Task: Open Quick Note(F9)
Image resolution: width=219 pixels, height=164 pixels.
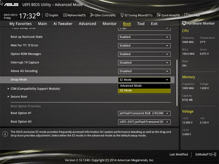Action: tap(168, 15)
